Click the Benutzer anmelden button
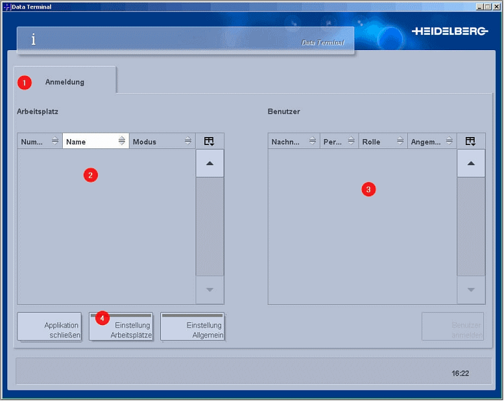Image resolution: width=504 pixels, height=401 pixels. coord(452,327)
